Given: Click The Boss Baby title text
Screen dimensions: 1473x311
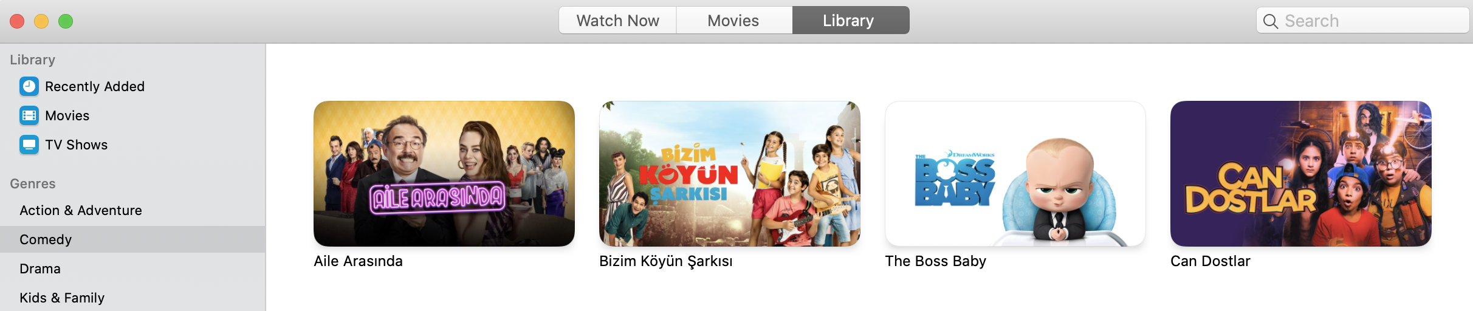Looking at the screenshot, I should [936, 261].
